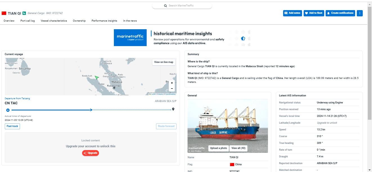372x172 pixels.
Task: Click the Kuala Lumpur marker on map
Action: click(114, 88)
